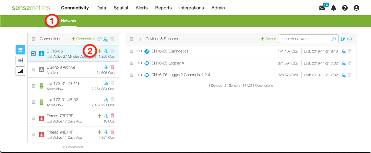
Task: Click the add Device button
Action: pos(269,39)
